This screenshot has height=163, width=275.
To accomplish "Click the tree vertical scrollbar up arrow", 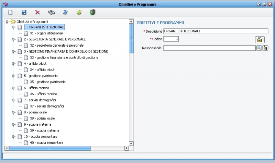I will pos(131,22).
